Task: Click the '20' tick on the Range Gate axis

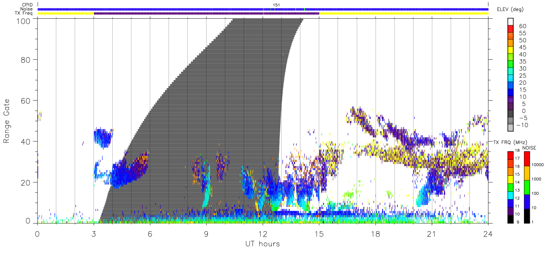Action: pos(26,182)
